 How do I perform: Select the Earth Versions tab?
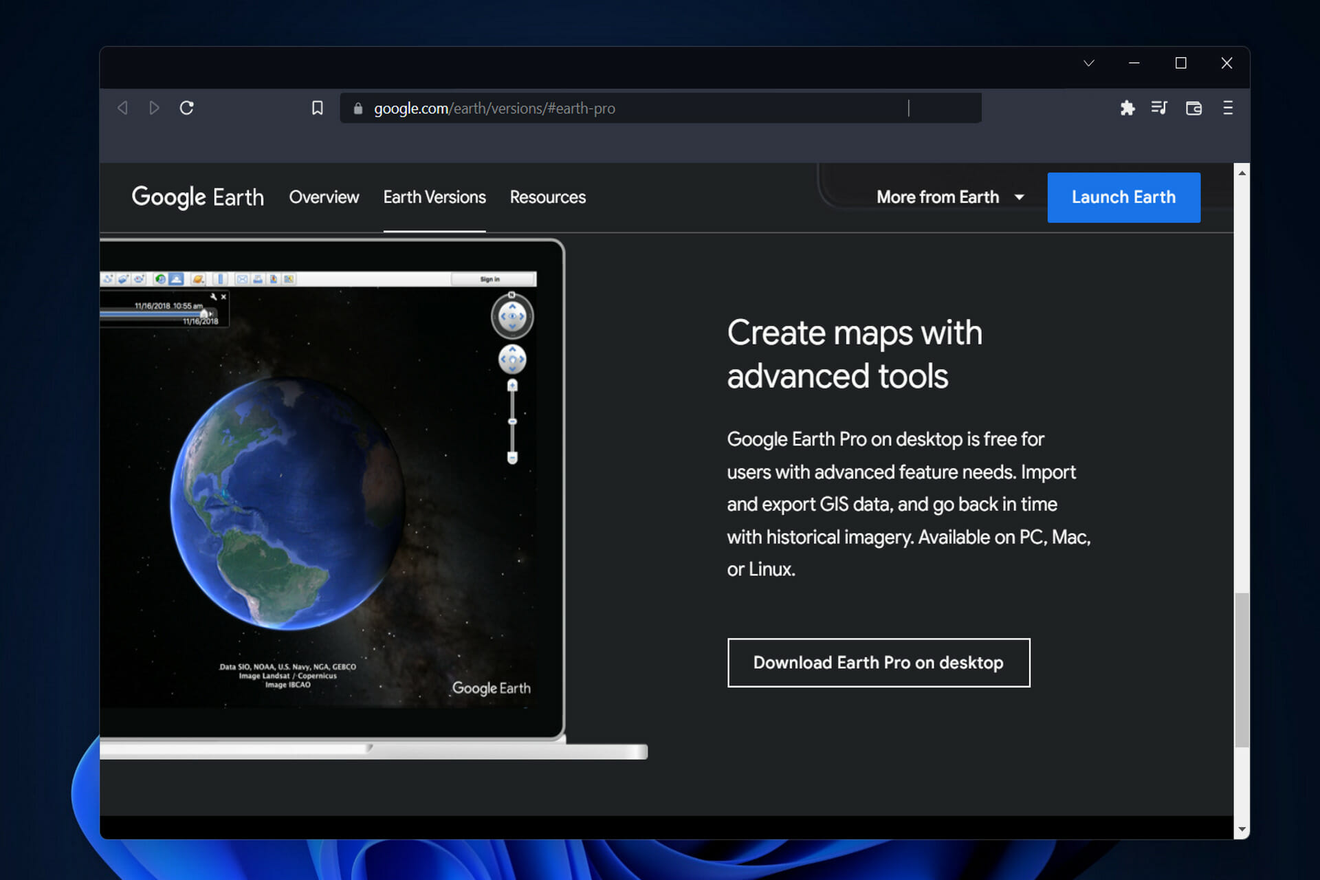click(x=434, y=197)
